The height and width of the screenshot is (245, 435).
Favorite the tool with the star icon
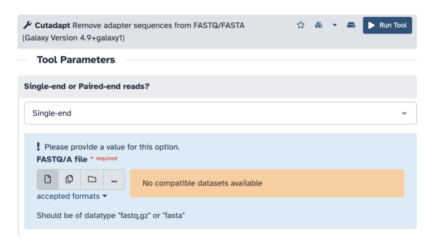[301, 25]
